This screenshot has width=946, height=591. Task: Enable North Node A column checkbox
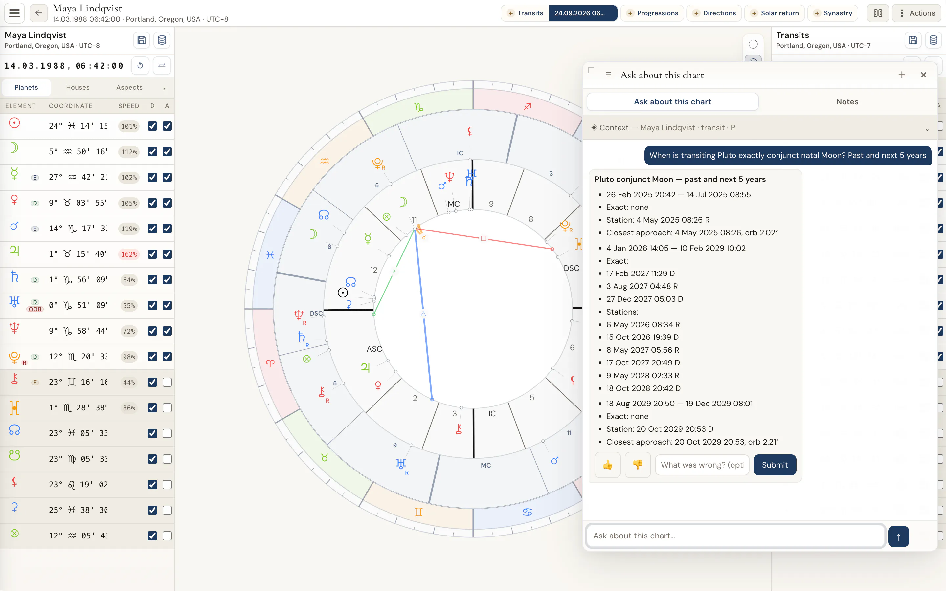[167, 433]
